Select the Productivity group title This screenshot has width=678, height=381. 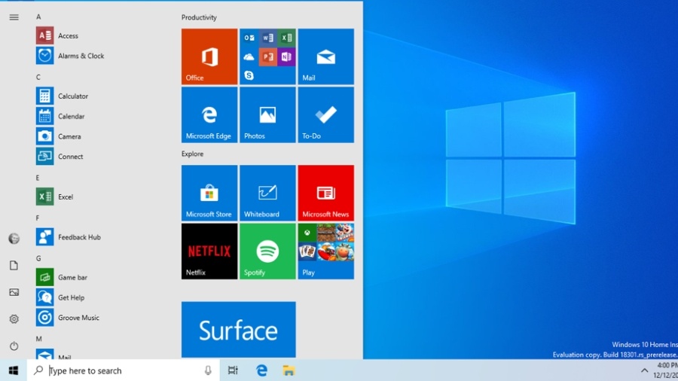click(199, 17)
